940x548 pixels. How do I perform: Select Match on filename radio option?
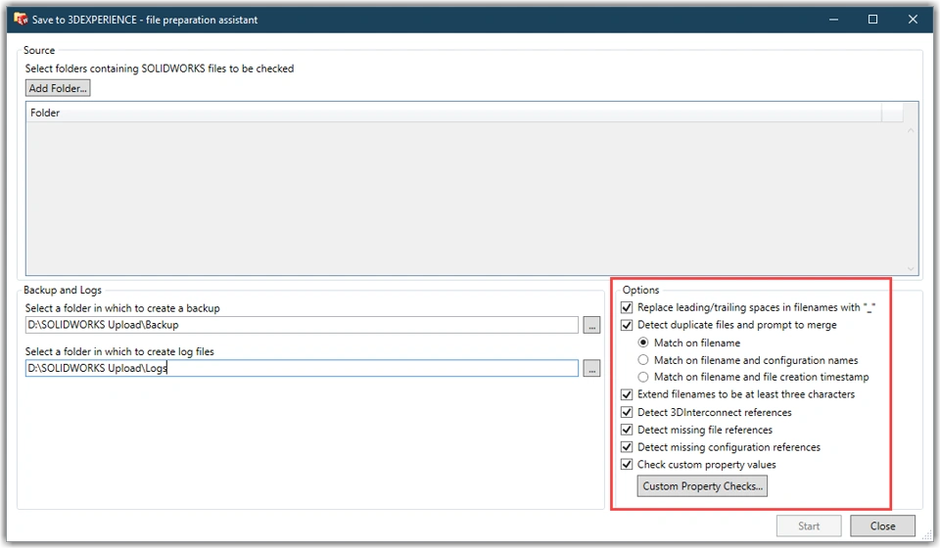[x=643, y=342]
